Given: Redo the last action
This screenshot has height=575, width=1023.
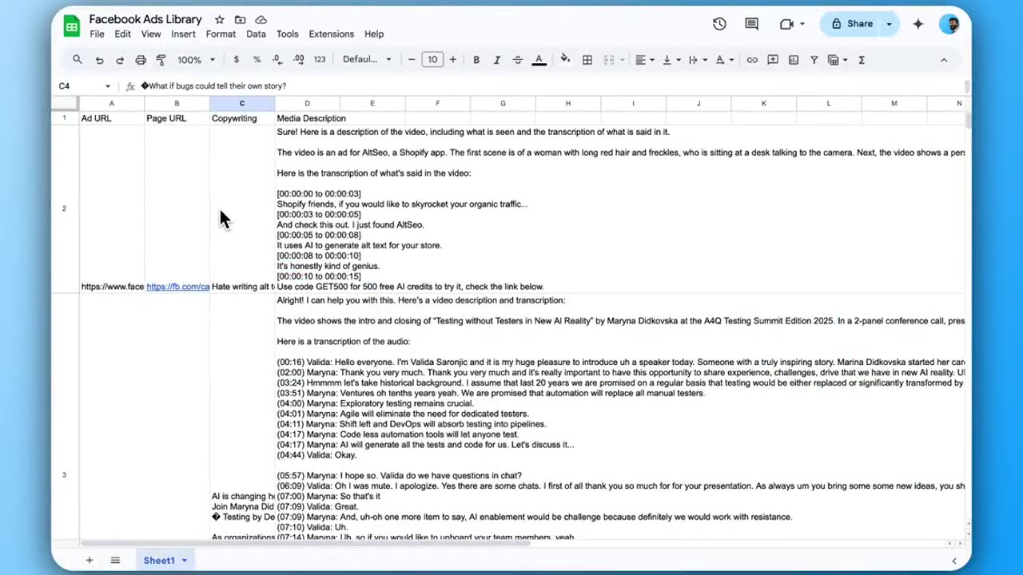Looking at the screenshot, I should (x=120, y=60).
